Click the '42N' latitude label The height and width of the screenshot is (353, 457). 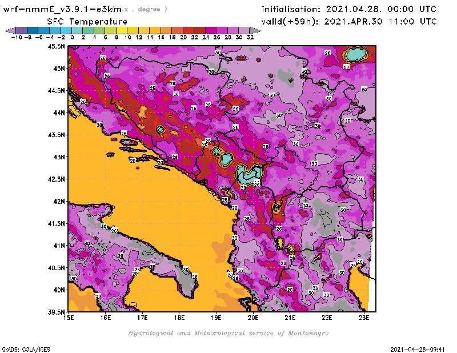pyautogui.click(x=59, y=202)
